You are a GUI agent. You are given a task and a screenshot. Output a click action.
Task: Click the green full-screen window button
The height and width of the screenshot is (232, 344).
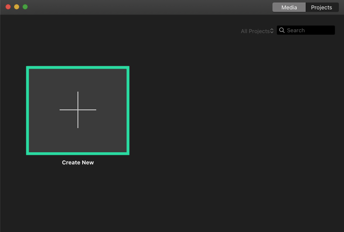(x=25, y=7)
